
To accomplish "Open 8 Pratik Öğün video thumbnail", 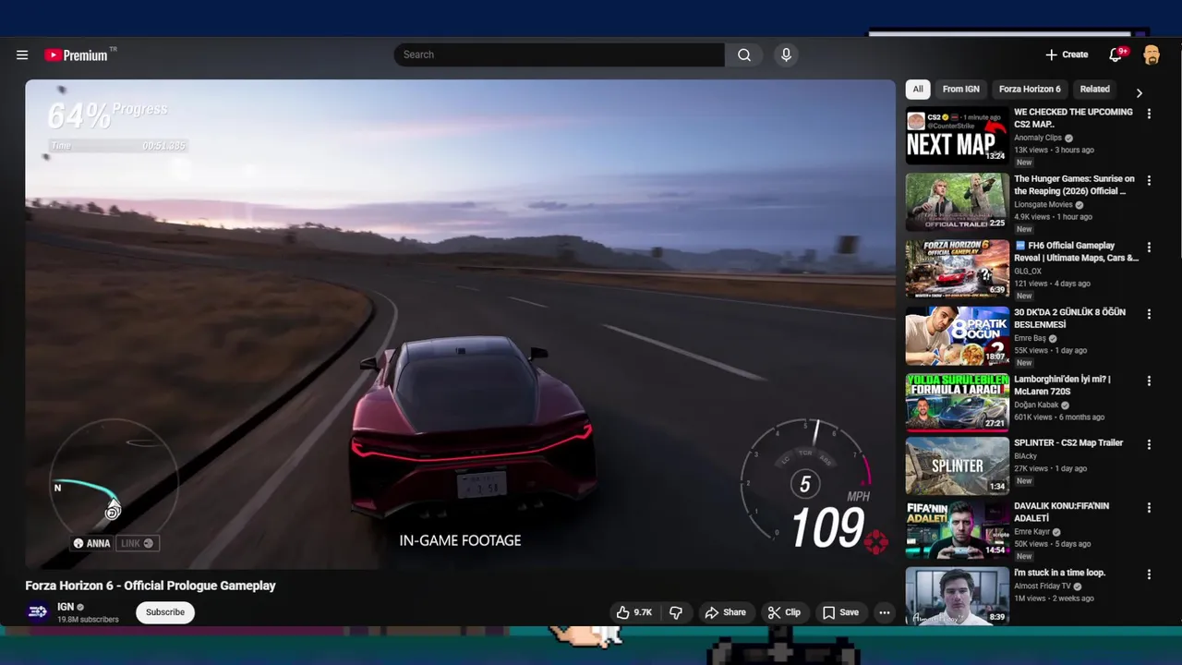I will tap(958, 336).
